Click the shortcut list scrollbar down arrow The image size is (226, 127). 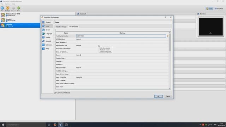click(x=169, y=89)
